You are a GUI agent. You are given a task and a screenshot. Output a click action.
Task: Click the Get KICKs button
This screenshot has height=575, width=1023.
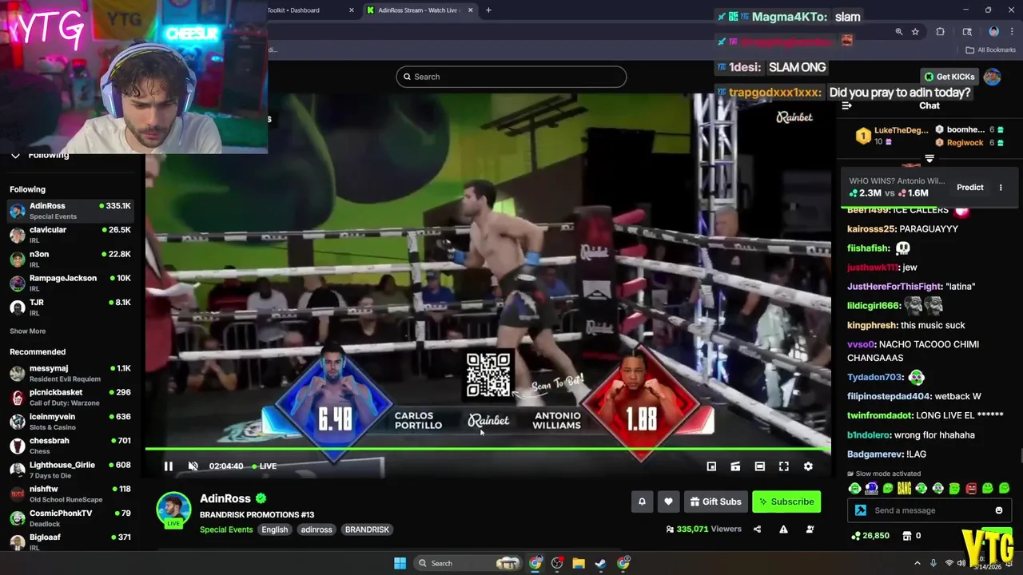point(949,77)
